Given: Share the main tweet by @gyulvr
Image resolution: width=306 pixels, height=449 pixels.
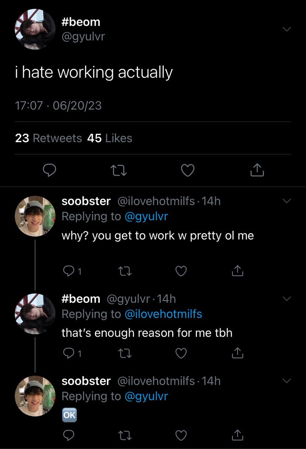Looking at the screenshot, I should click(257, 171).
